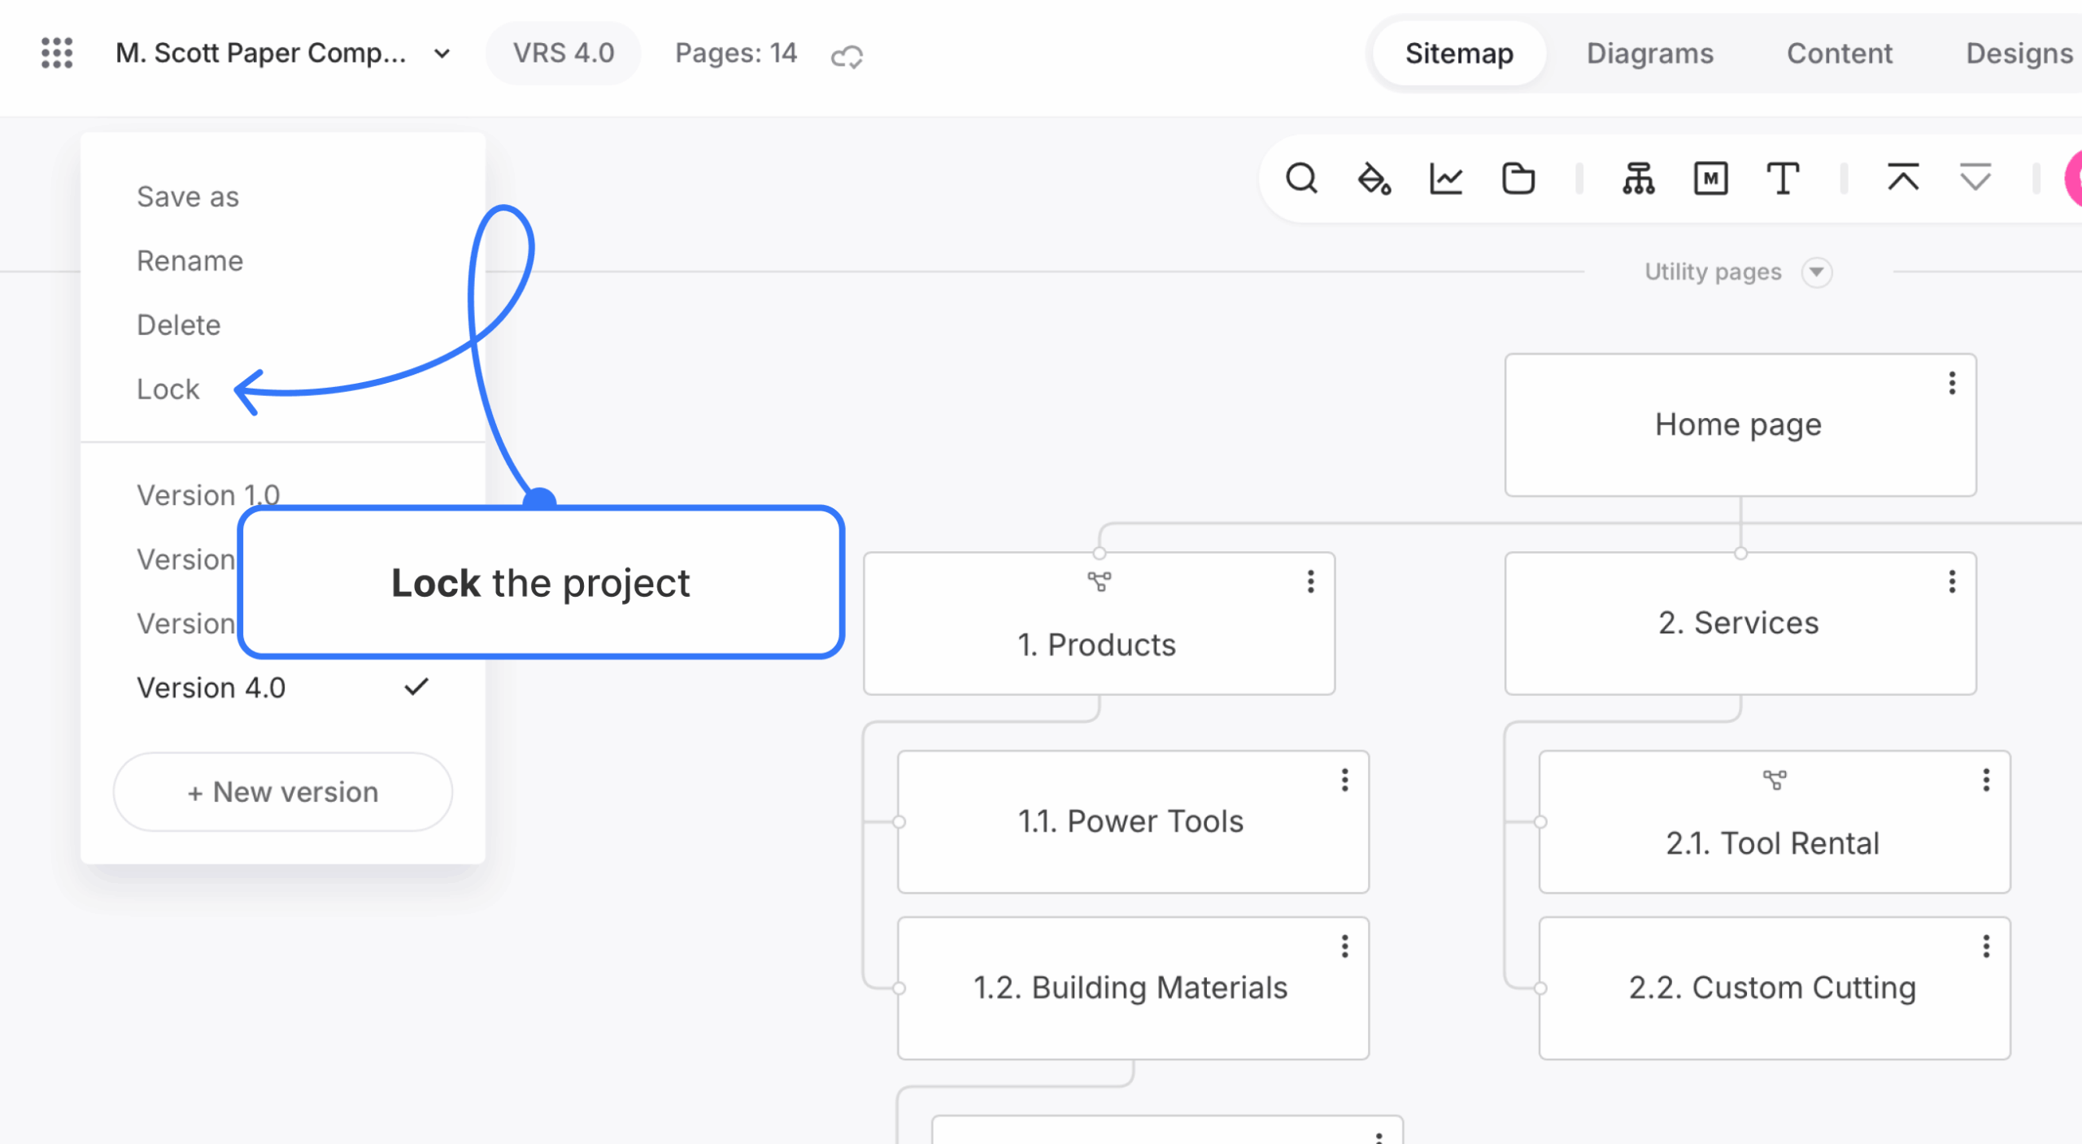Open 2. Services three-dot menu
The width and height of the screenshot is (2082, 1144).
pyautogui.click(x=1952, y=581)
